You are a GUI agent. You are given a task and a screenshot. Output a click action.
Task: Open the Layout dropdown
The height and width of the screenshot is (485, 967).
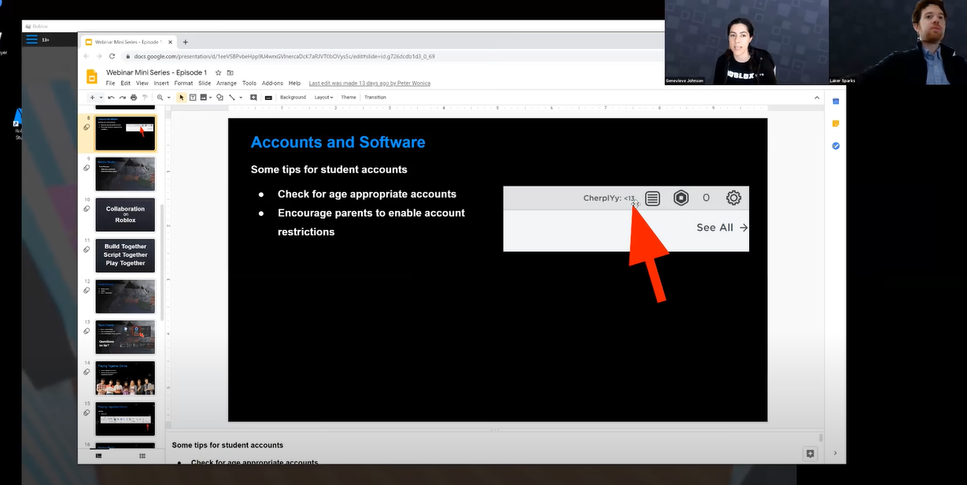[x=323, y=98]
